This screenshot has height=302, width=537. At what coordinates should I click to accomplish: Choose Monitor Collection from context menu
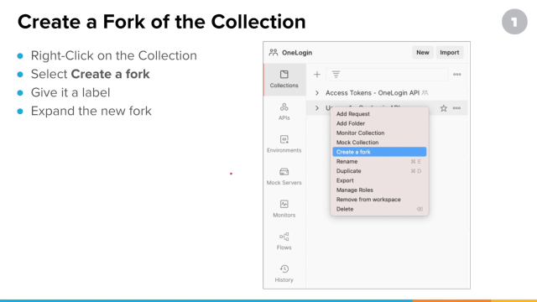coord(379,133)
